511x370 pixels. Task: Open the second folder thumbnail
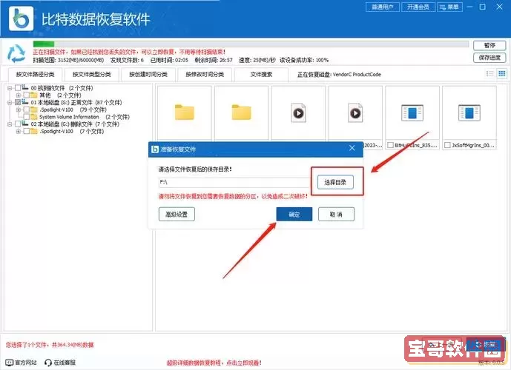pos(242,112)
